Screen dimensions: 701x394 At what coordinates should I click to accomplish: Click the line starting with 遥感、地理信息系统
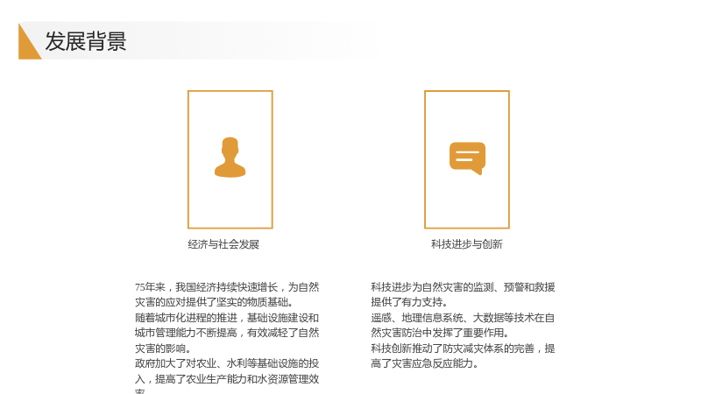tap(464, 318)
